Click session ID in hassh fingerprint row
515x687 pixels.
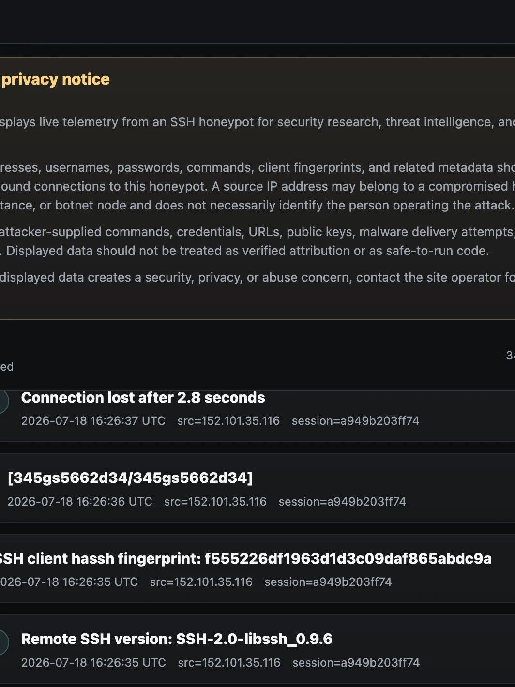(x=328, y=582)
